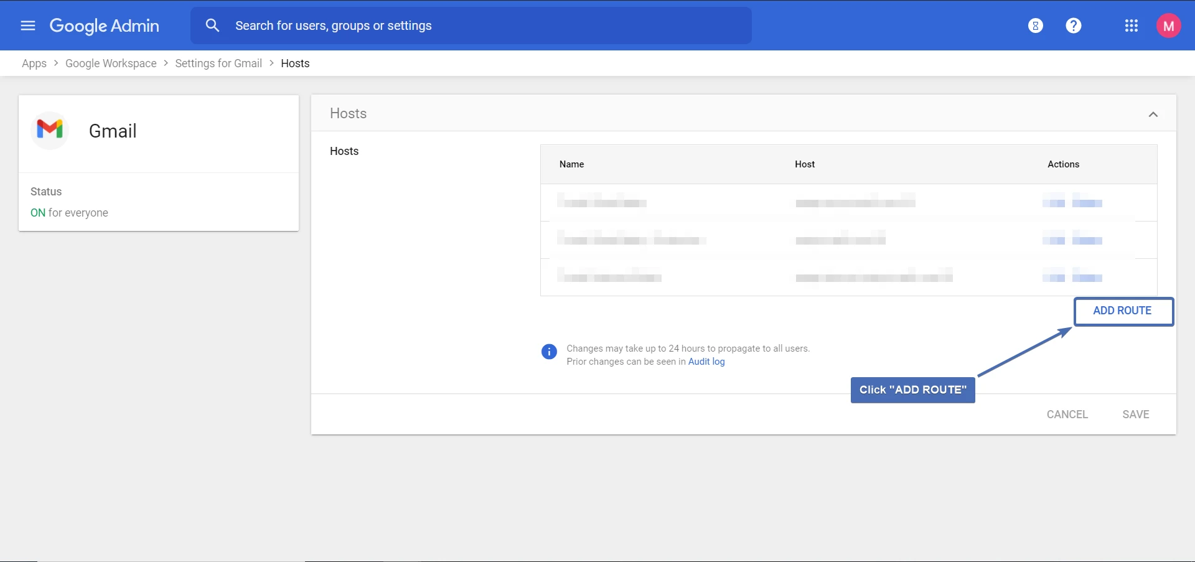Return to Settings for Gmail breadcrumb
This screenshot has height=562, width=1195.
coord(218,63)
